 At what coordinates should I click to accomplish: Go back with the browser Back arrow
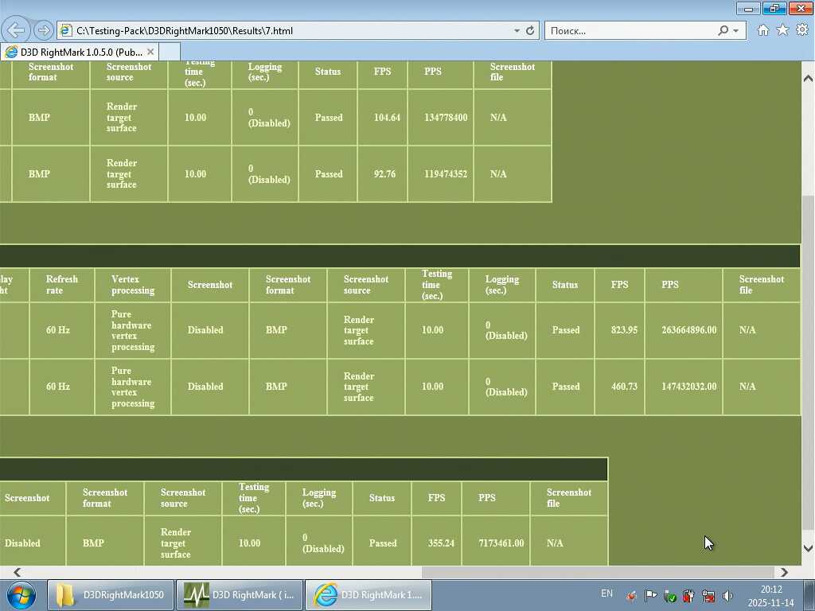pos(16,30)
